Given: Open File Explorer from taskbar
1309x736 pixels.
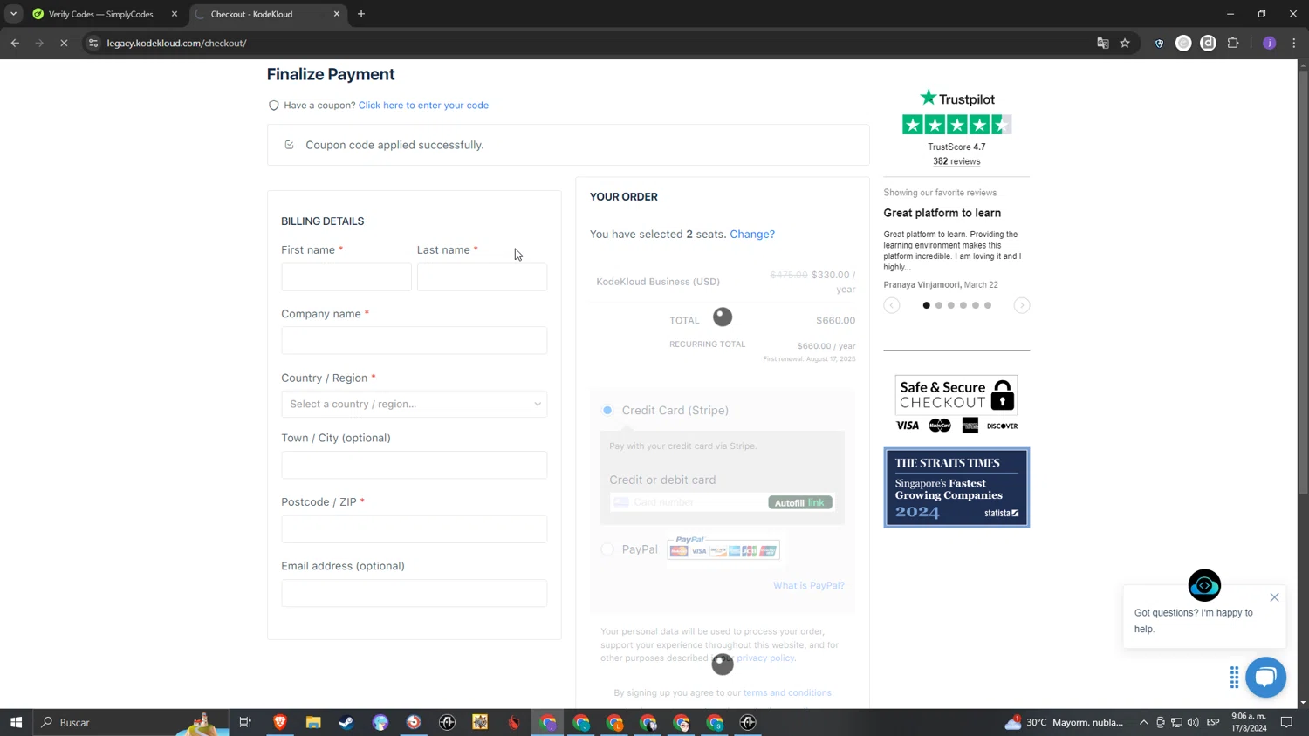Looking at the screenshot, I should pos(313,722).
